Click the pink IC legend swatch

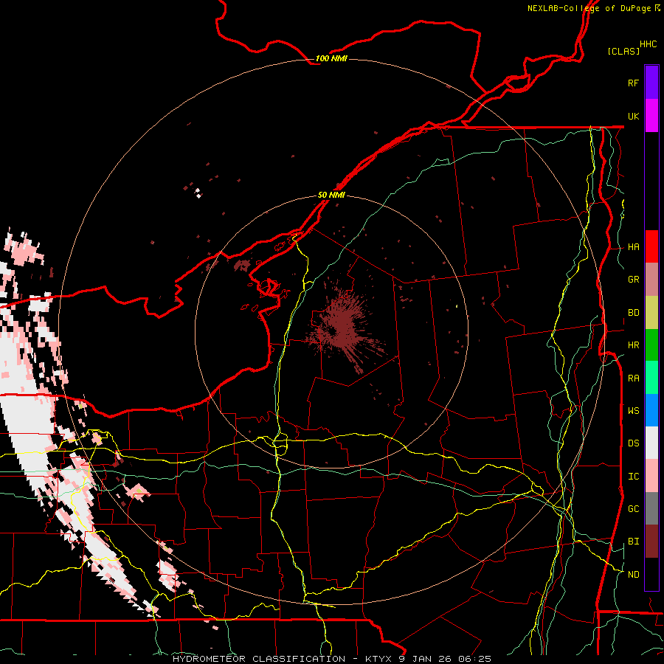pyautogui.click(x=651, y=476)
